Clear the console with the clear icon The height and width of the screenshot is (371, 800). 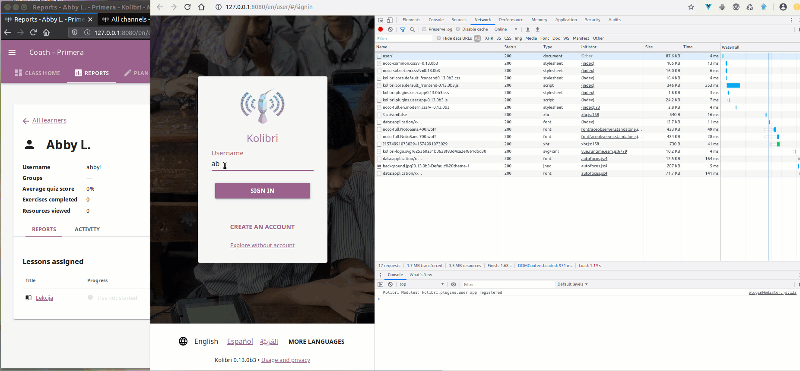[390, 284]
